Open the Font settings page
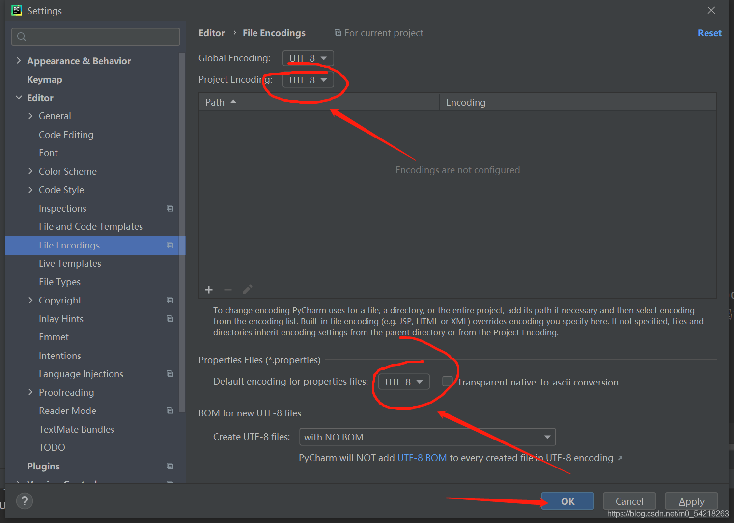This screenshot has width=734, height=523. coord(48,153)
